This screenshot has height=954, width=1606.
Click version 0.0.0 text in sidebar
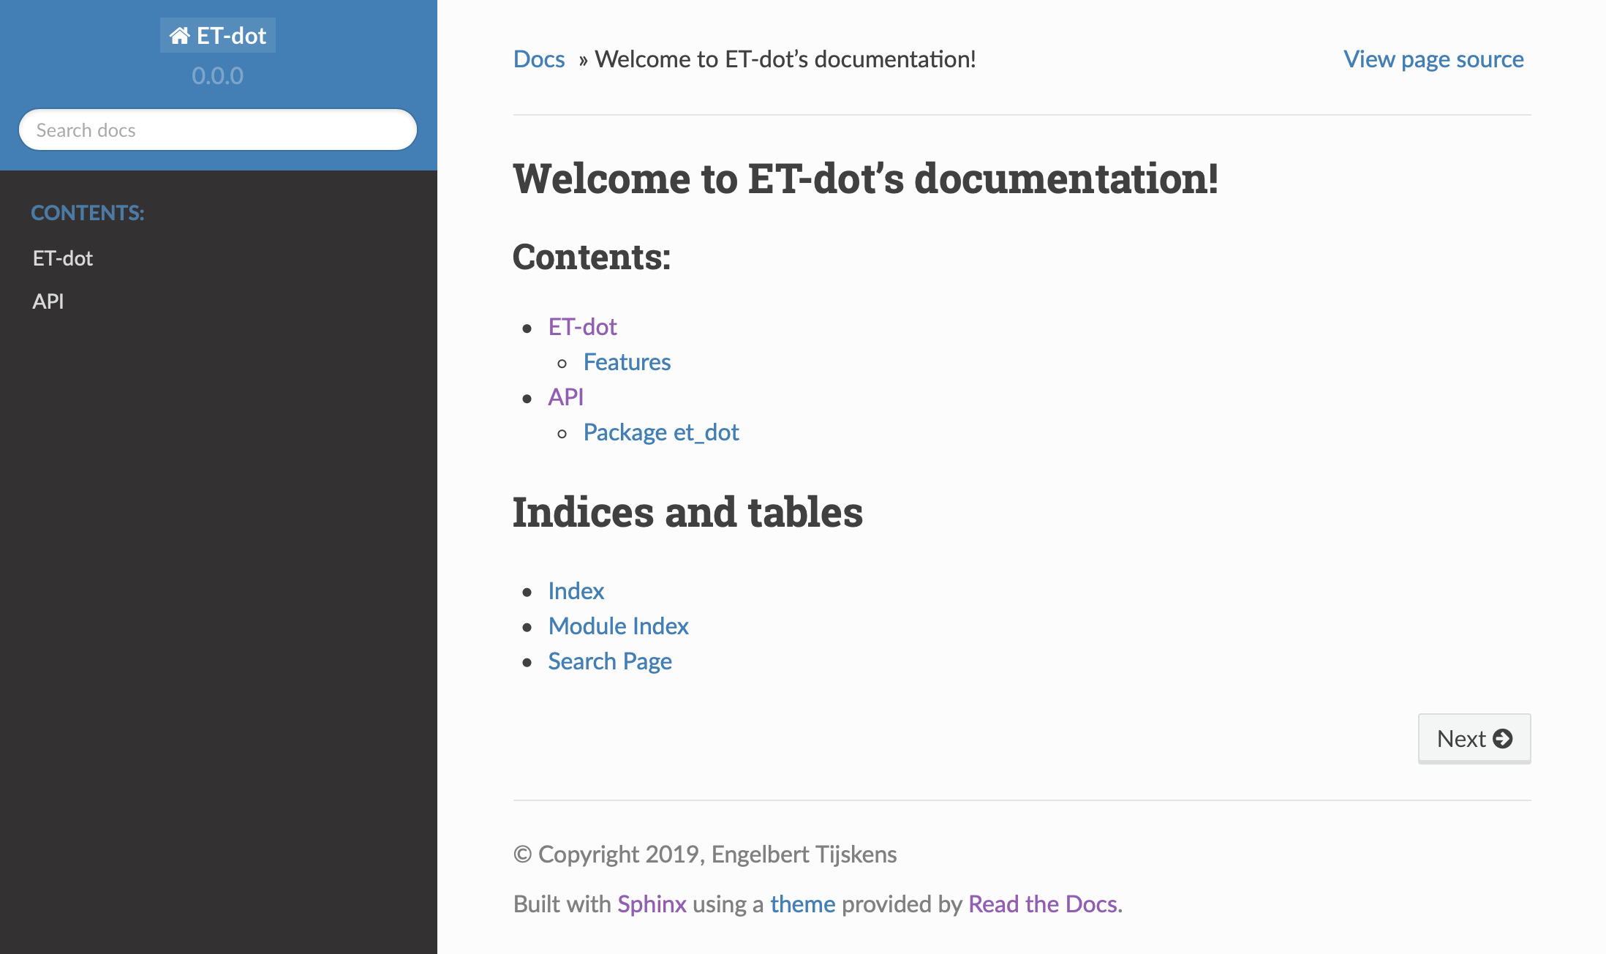click(x=218, y=75)
